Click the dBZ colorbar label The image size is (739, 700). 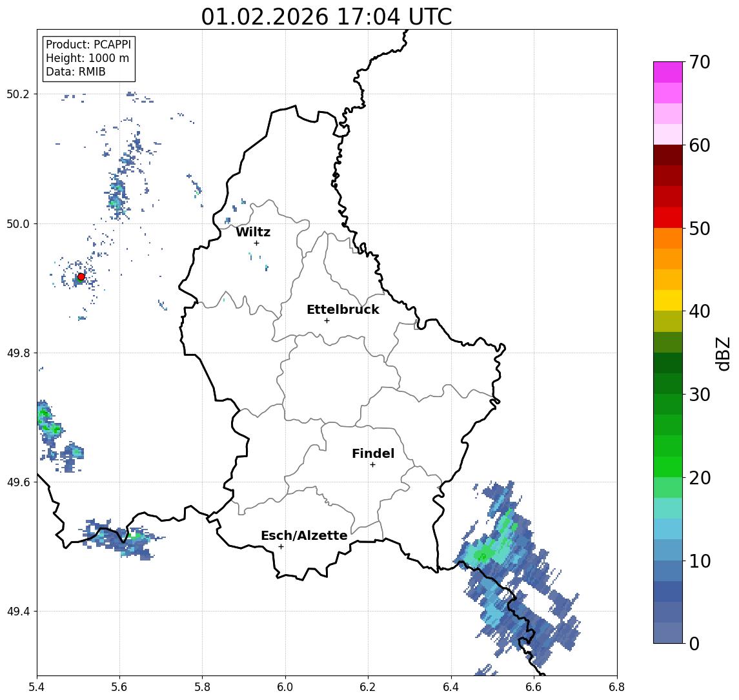pyautogui.click(x=722, y=353)
